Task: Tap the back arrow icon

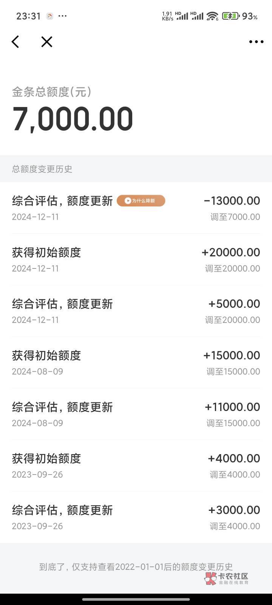Action: (x=15, y=42)
